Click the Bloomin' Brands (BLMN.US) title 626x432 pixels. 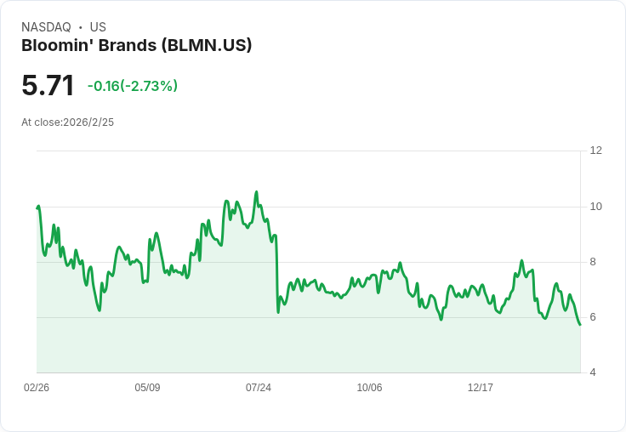[x=137, y=46]
